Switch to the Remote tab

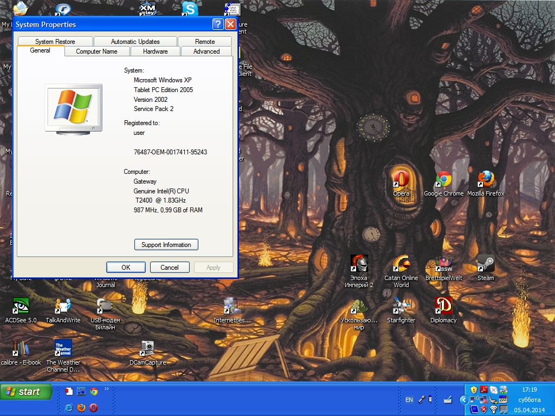pyautogui.click(x=205, y=41)
